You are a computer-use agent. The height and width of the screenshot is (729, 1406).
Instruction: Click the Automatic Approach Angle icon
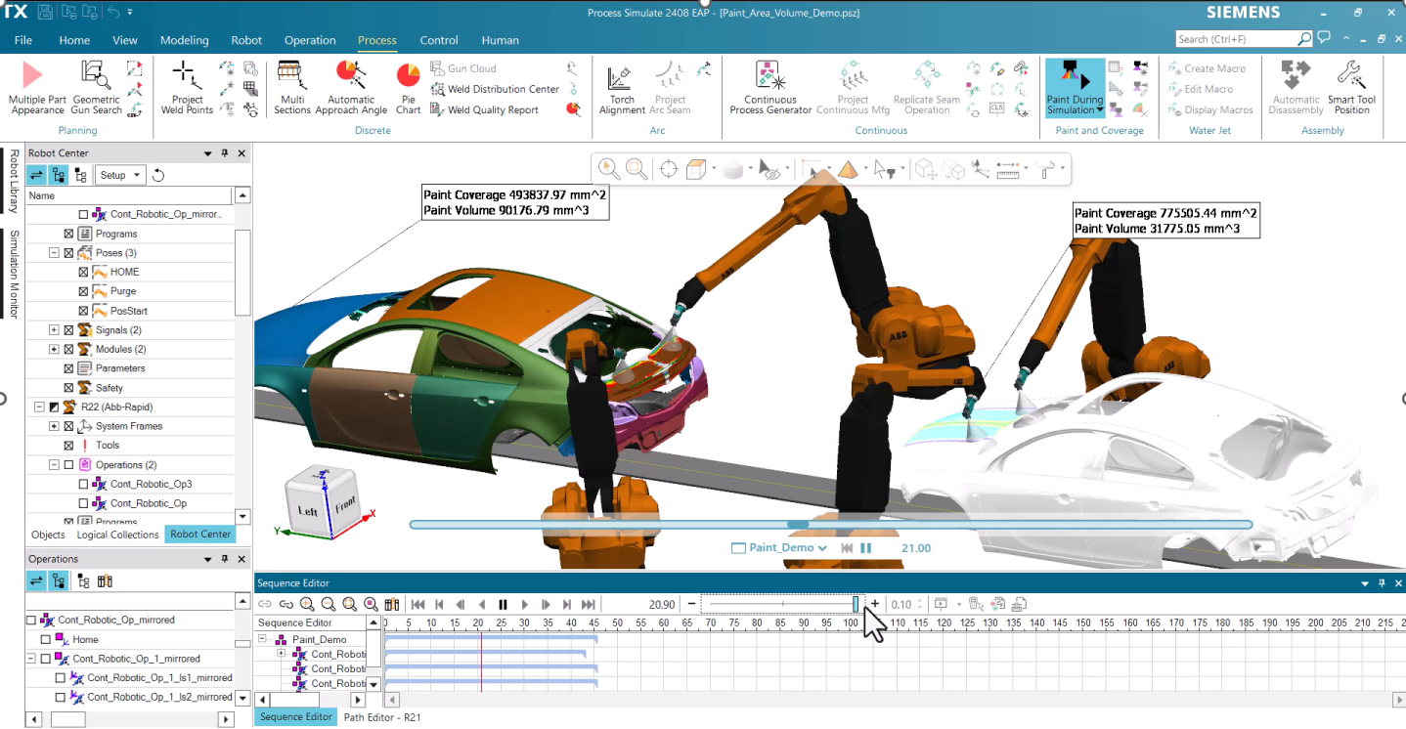tap(350, 77)
